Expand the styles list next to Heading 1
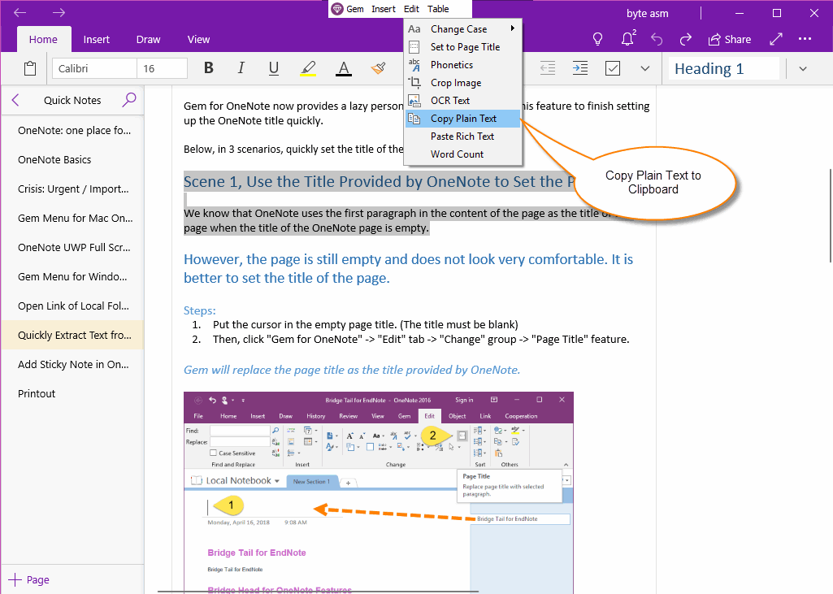Screen dimensions: 833x594 (x=803, y=68)
